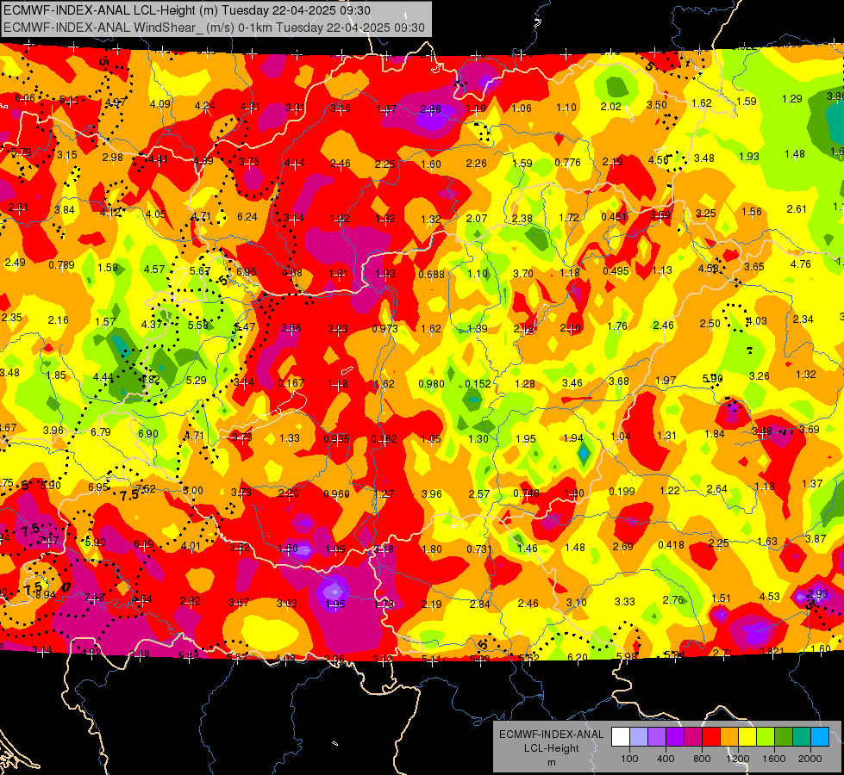The image size is (844, 775).
Task: Click the legend tick label 800
Action: (x=702, y=759)
